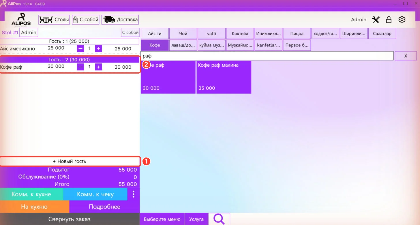Select the лаваш/до... category
This screenshot has width=420, height=225.
click(183, 45)
